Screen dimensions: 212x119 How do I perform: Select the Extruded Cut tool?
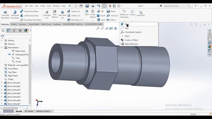(47, 15)
